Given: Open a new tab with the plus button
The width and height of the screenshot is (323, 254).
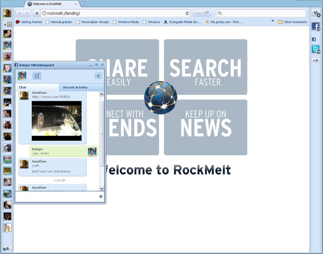Looking at the screenshot, I should (x=84, y=4).
